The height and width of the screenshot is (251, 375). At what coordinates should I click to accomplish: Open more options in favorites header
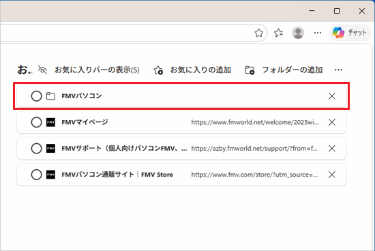pos(338,70)
